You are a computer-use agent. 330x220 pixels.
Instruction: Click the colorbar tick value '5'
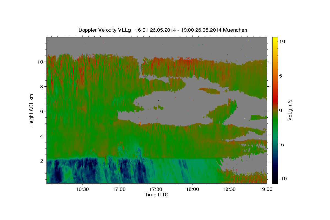[x=281, y=76]
